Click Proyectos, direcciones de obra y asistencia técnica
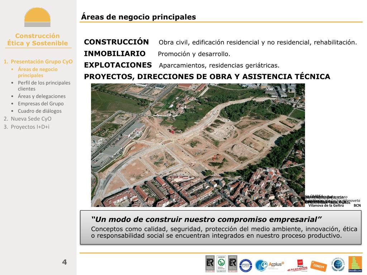This screenshot has height=275, width=367. coord(207,77)
